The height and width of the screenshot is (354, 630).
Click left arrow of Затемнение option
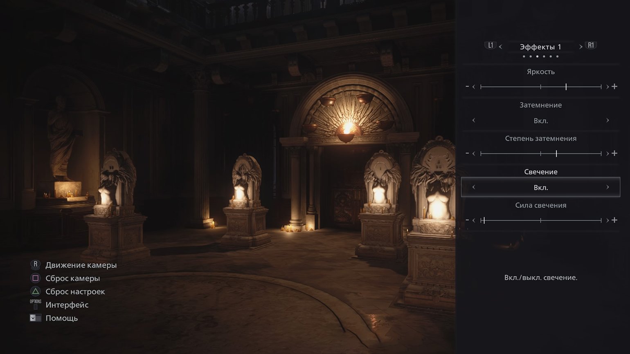pyautogui.click(x=474, y=120)
